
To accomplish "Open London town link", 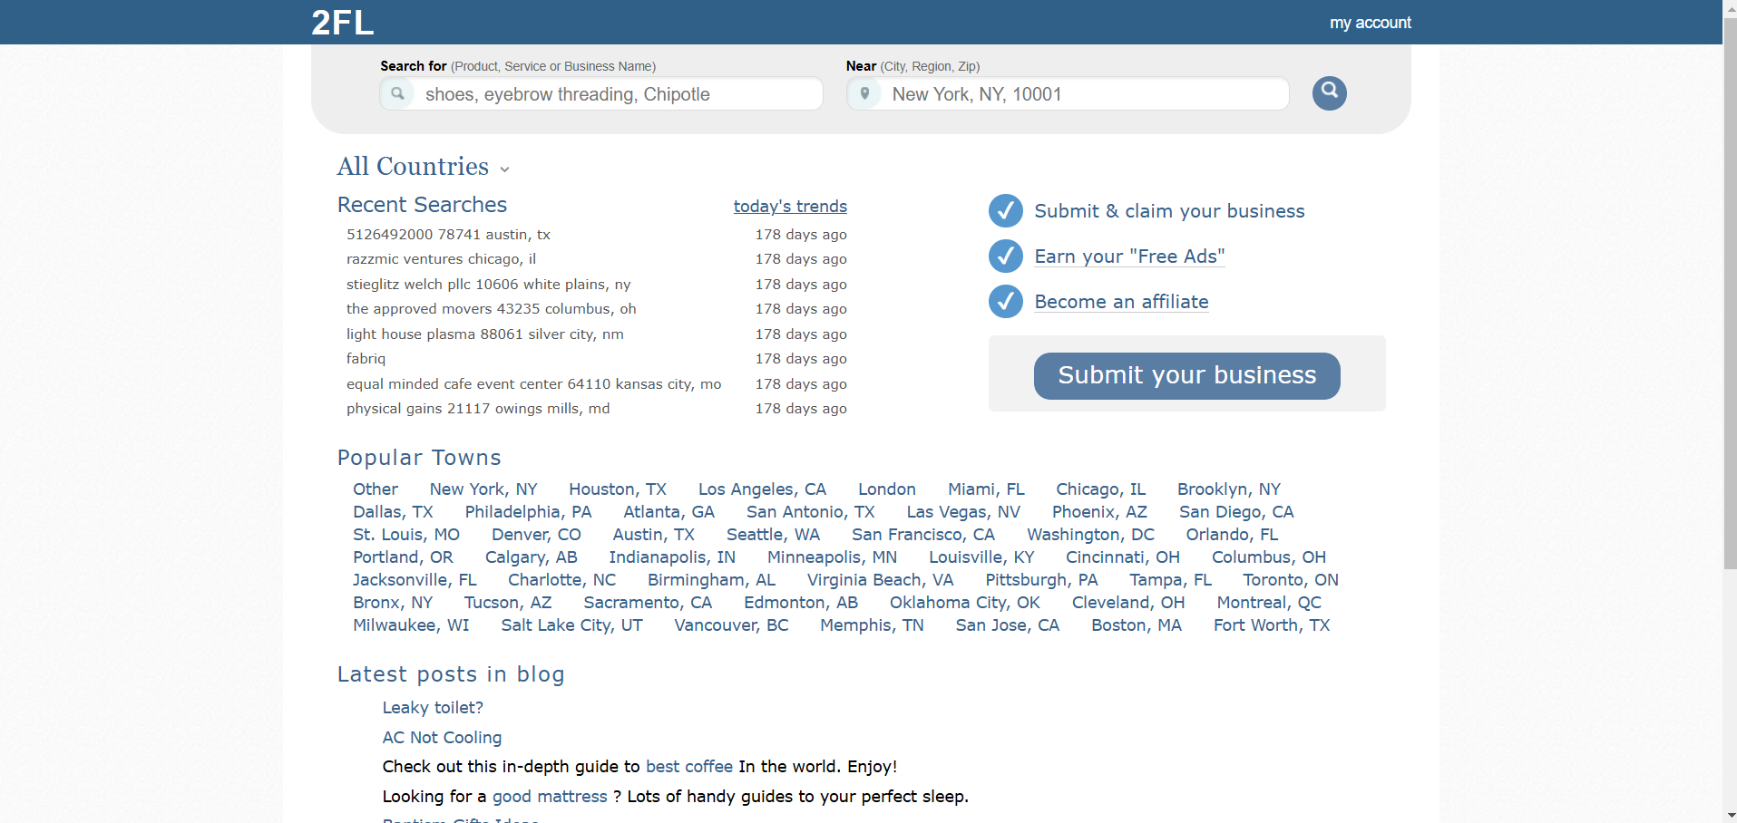I will [x=887, y=489].
